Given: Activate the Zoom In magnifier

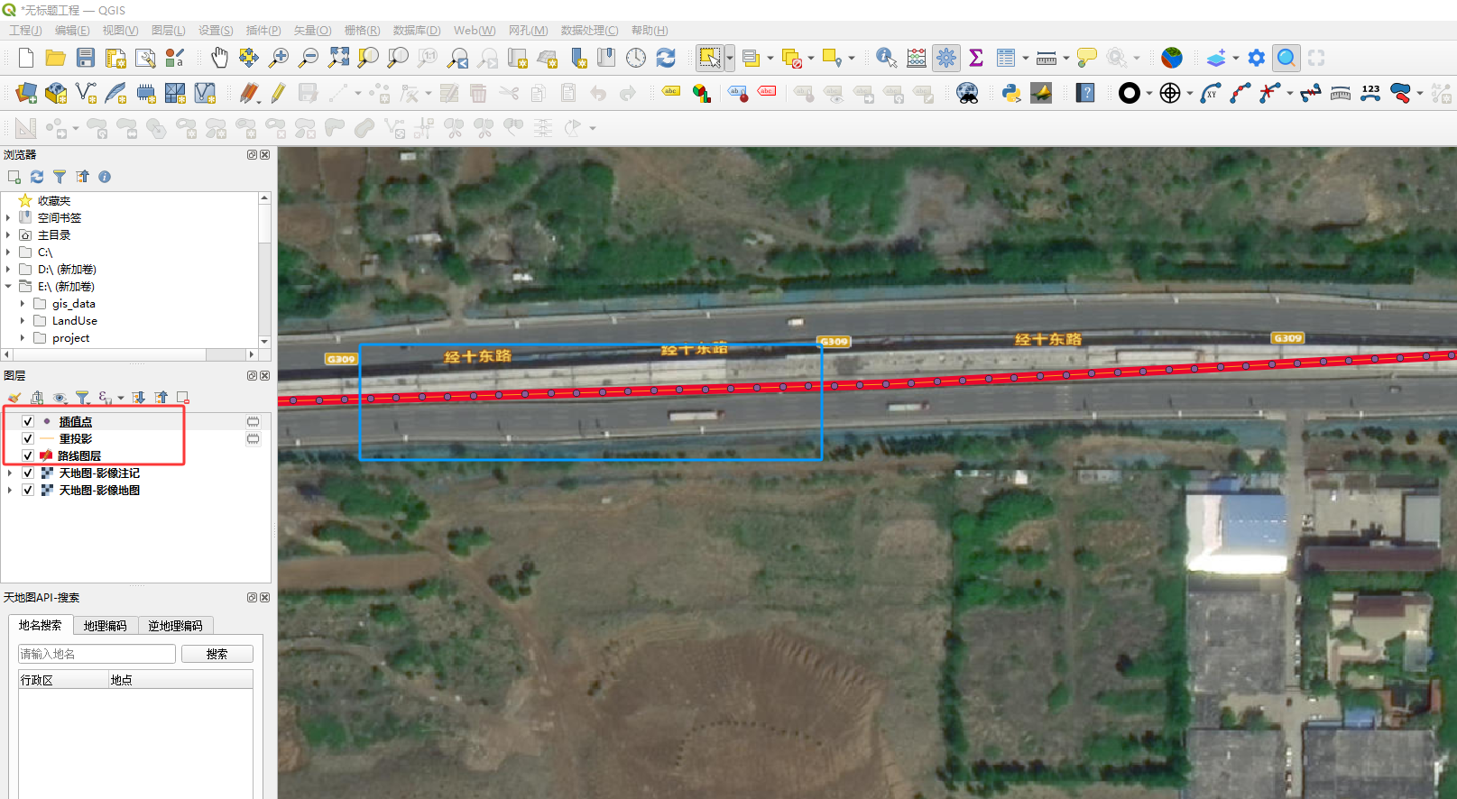Looking at the screenshot, I should (279, 58).
